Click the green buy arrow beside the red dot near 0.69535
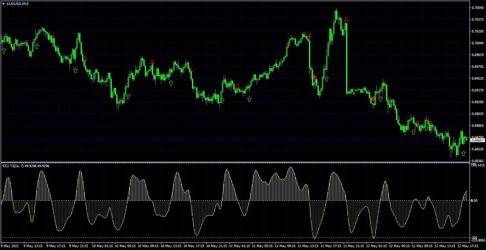The width and height of the screenshot is (486, 250). pos(326,79)
